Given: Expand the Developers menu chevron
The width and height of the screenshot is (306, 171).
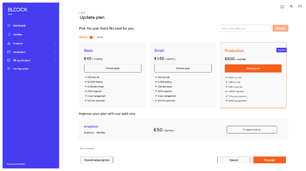Looking at the screenshot, I should (x=55, y=52).
